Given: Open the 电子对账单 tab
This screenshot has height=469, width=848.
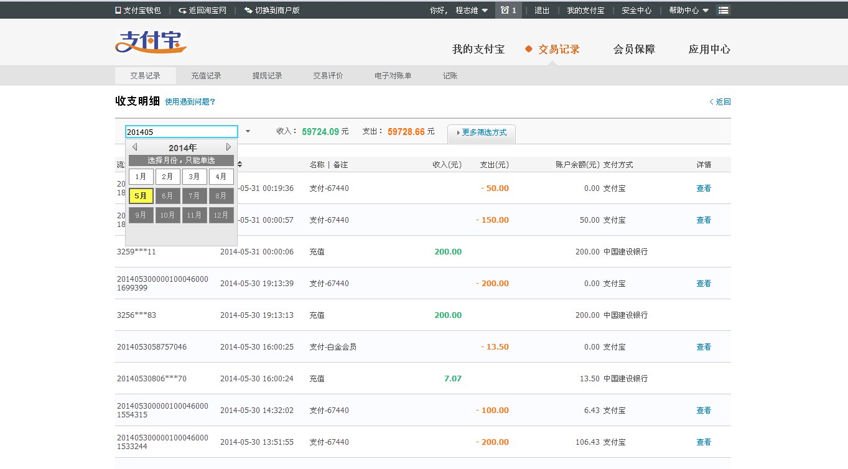Looking at the screenshot, I should click(x=393, y=76).
